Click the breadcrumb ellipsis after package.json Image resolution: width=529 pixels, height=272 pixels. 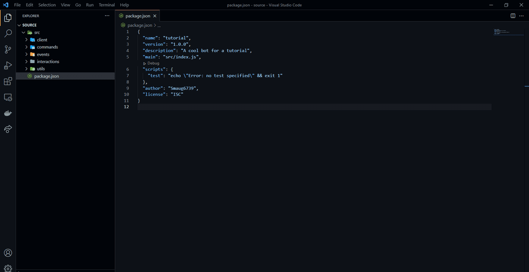point(159,25)
